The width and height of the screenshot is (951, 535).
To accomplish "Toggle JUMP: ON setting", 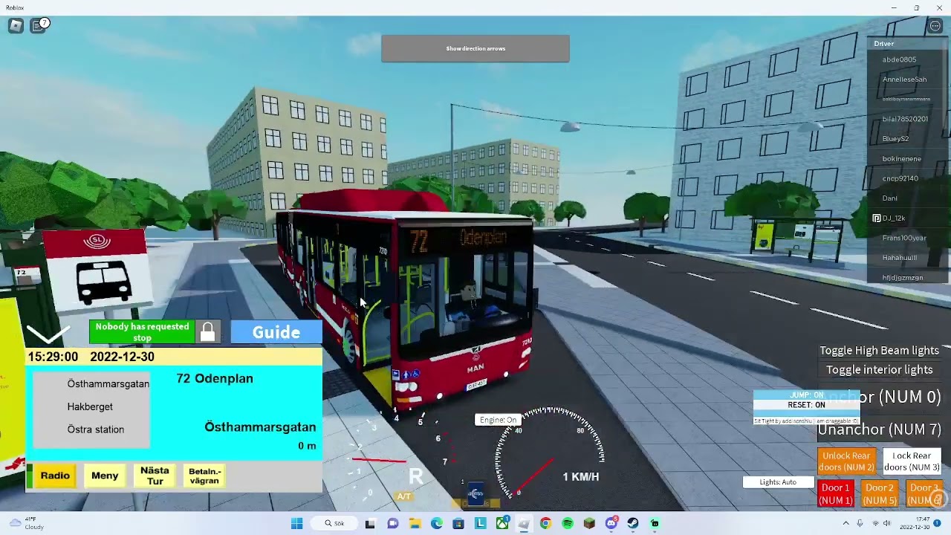I will pos(807,395).
